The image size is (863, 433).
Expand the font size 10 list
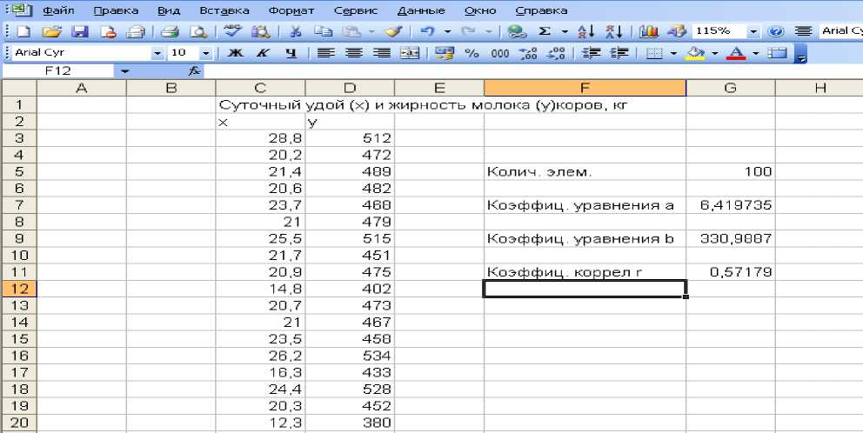pos(206,53)
